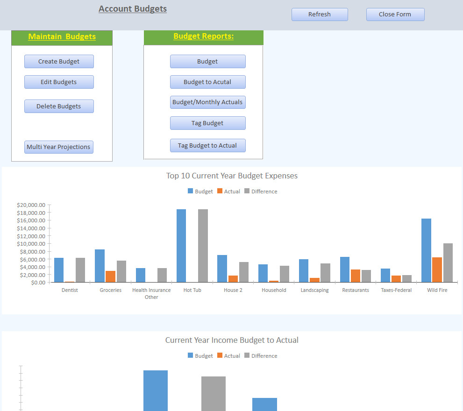Click the $0.00 axis value
The height and width of the screenshot is (411, 463).
pyautogui.click(x=38, y=283)
